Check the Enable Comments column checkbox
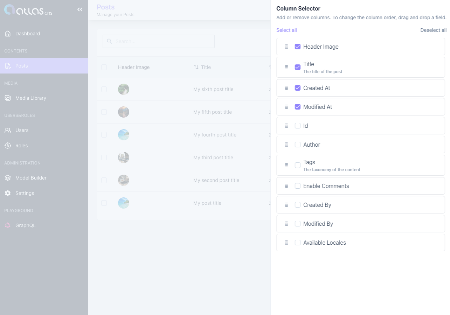Viewport: 450px width, 315px height. 298,186
